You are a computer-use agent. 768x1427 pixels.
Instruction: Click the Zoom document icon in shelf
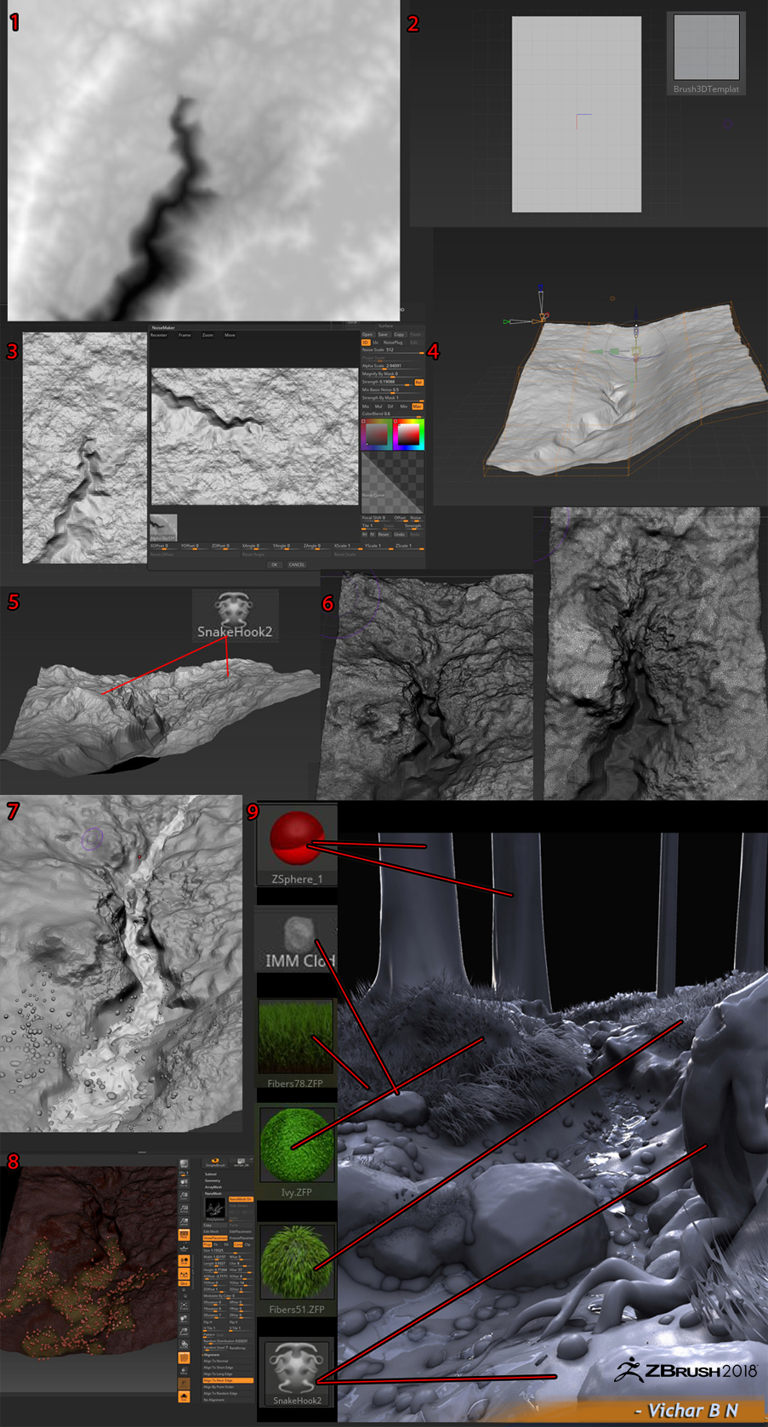[184, 1196]
